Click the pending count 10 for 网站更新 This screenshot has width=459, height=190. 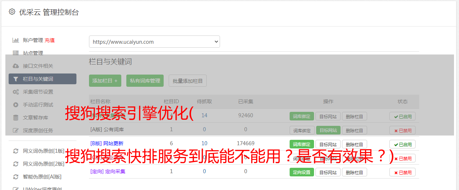204,143
